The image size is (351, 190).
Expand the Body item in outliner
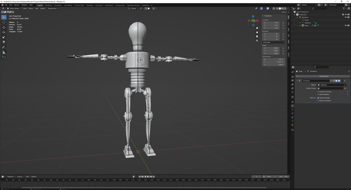[x=300, y=25]
